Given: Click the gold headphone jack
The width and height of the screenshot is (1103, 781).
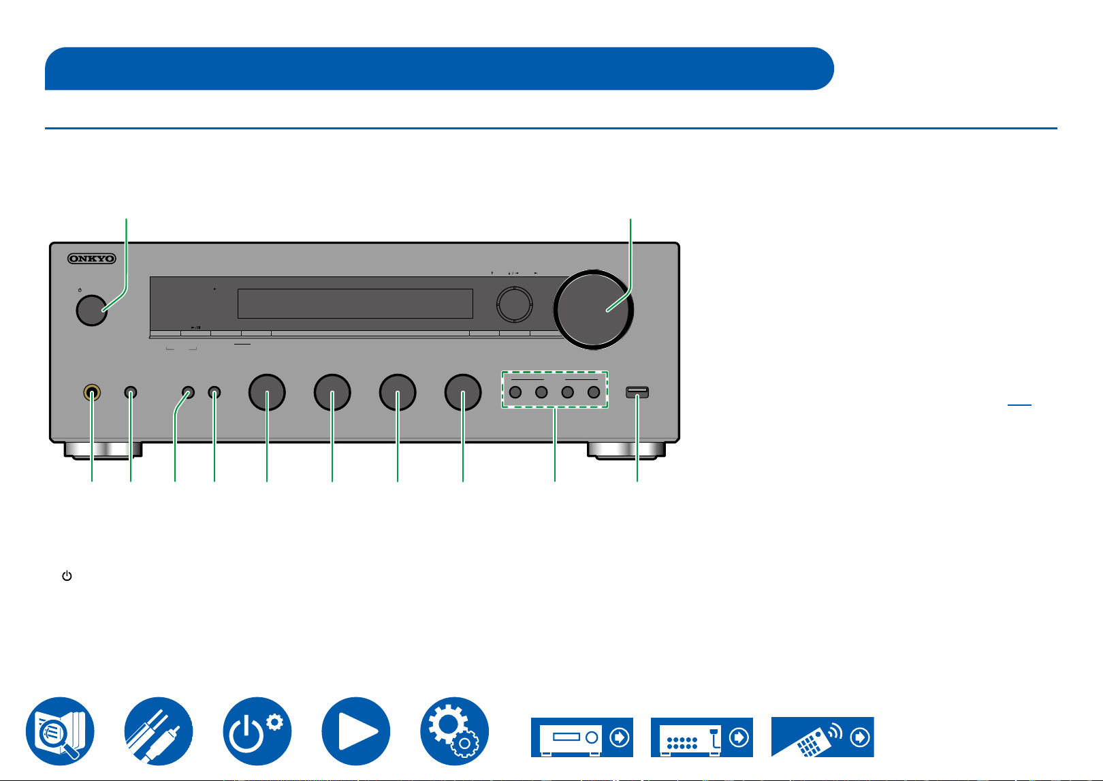Looking at the screenshot, I should [x=92, y=393].
